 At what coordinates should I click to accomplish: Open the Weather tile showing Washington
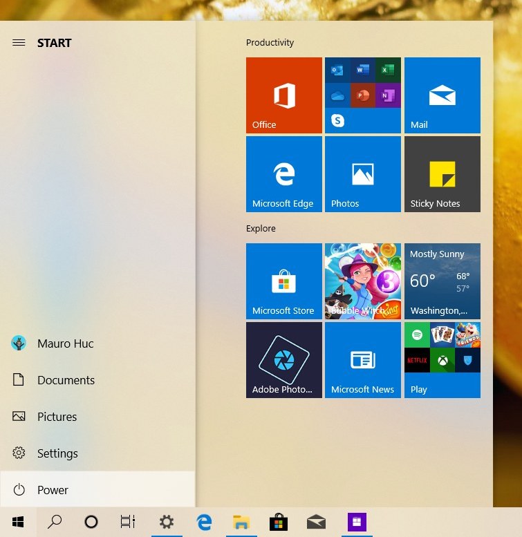click(442, 281)
